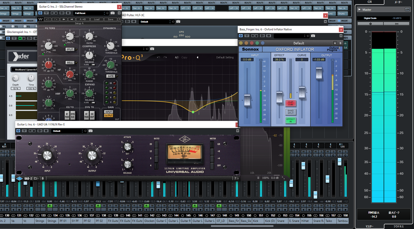This screenshot has height=229, width=414.
Task: Click the green EQ band node in Pro-Q 3
Action: pos(193,112)
